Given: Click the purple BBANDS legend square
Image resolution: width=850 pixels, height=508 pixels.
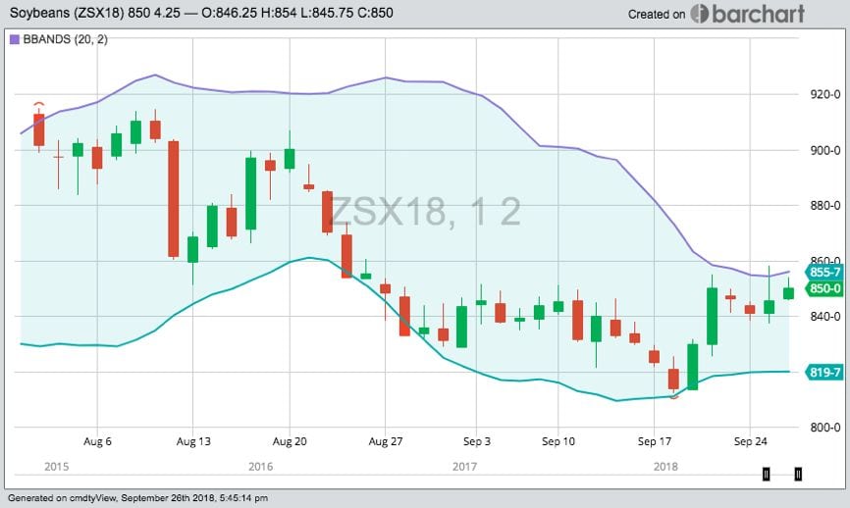Looking at the screenshot, I should click(14, 40).
